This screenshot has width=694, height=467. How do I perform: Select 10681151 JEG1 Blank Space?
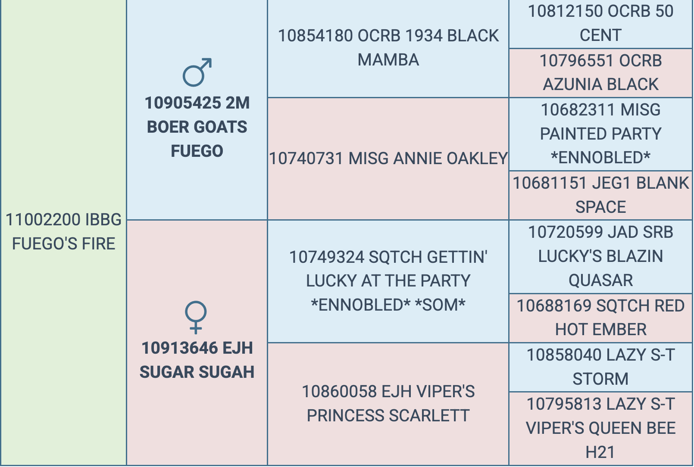pos(600,195)
